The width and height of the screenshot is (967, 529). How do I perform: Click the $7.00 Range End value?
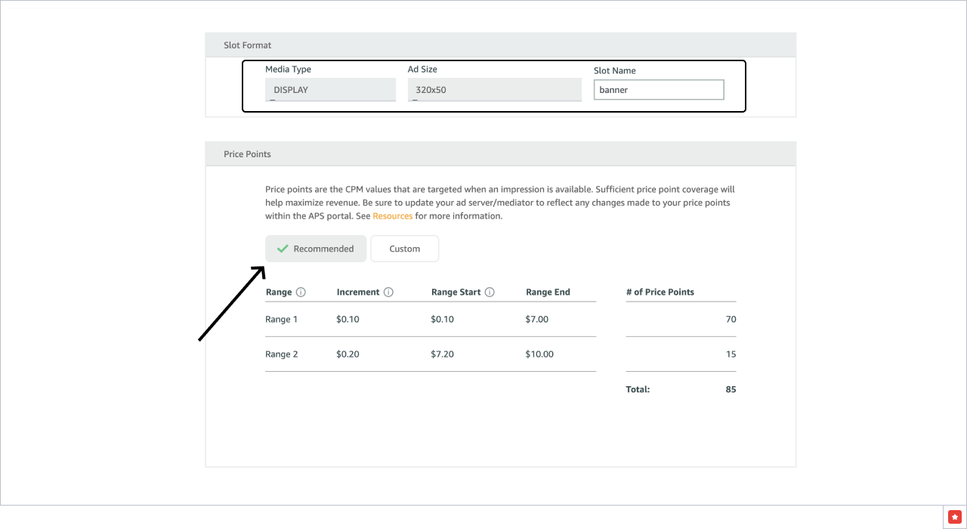537,320
